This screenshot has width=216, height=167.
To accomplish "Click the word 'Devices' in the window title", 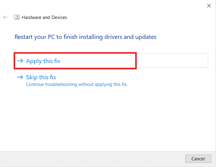I will tap(59, 17).
